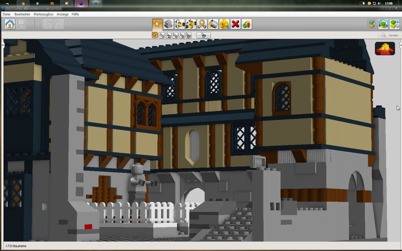Click the Home icon button
Screen dimensions: 402x251
coord(10,24)
